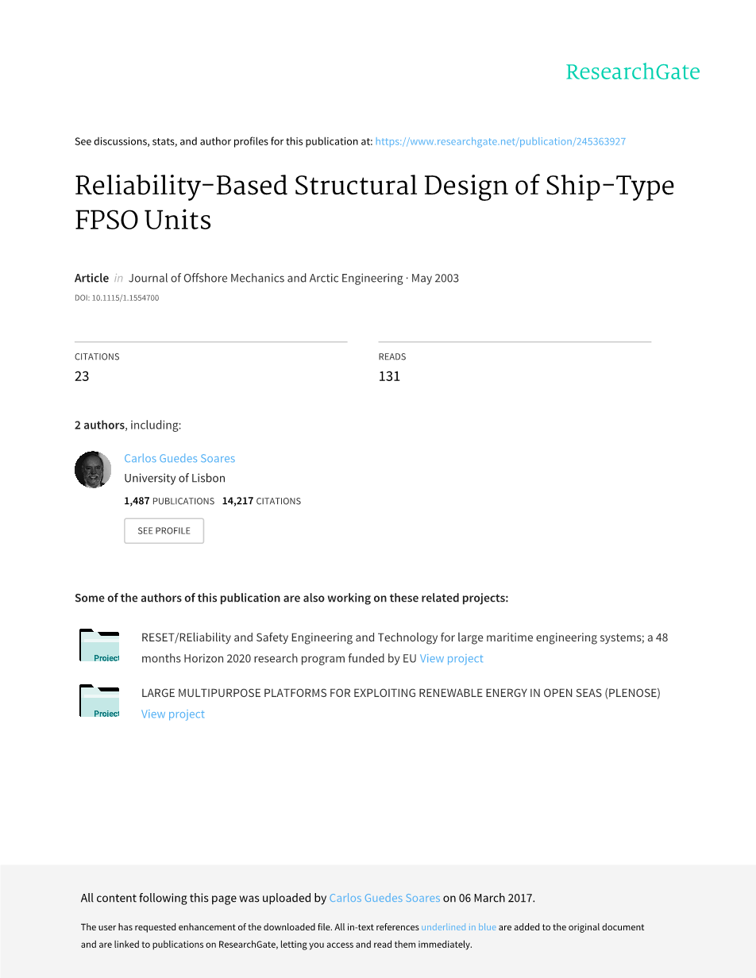Screen dimensions: 756x978
Task: Click University of Lisbon affiliation
Action: pyautogui.click(x=175, y=478)
